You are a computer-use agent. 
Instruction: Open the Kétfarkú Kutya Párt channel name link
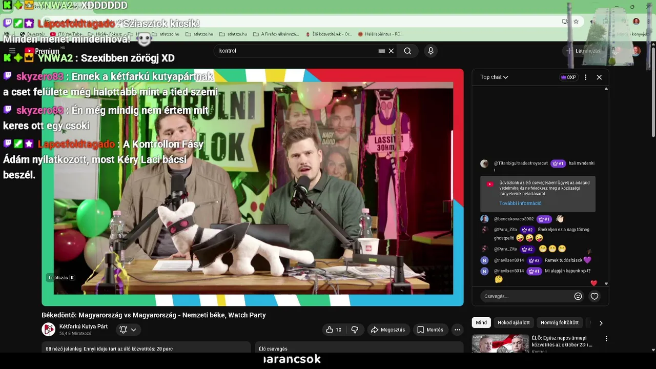pyautogui.click(x=84, y=326)
